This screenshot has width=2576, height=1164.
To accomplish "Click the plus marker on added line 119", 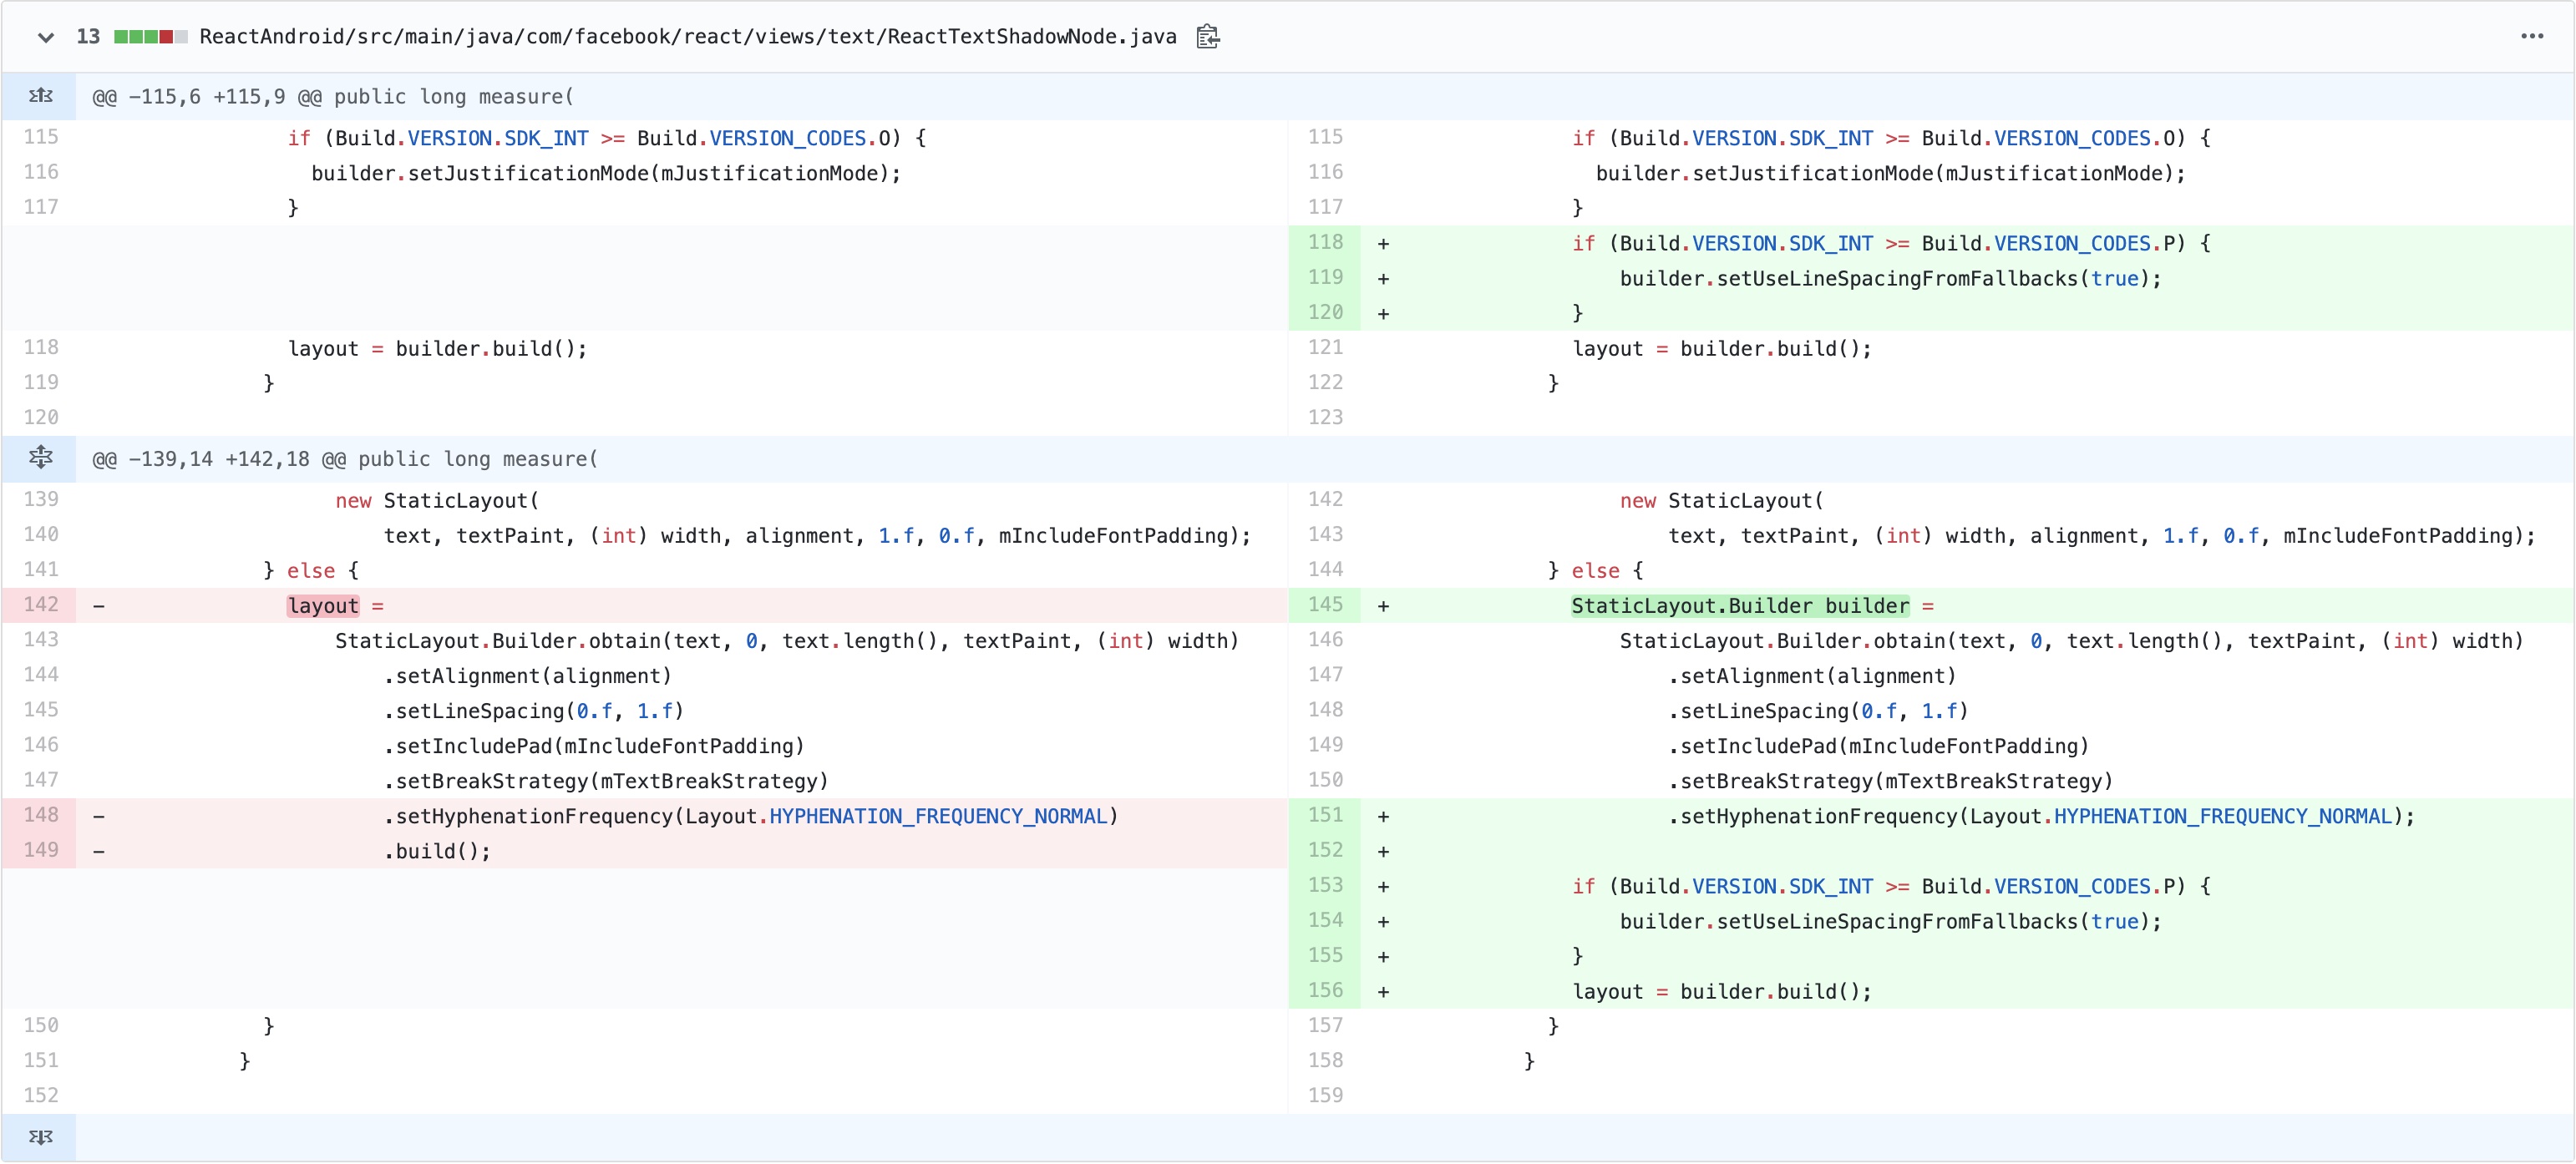I will click(x=1382, y=279).
